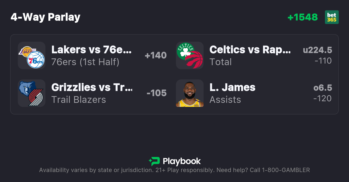Select the -105 Trail Blazers odds
The image size is (349, 182).
[157, 93]
